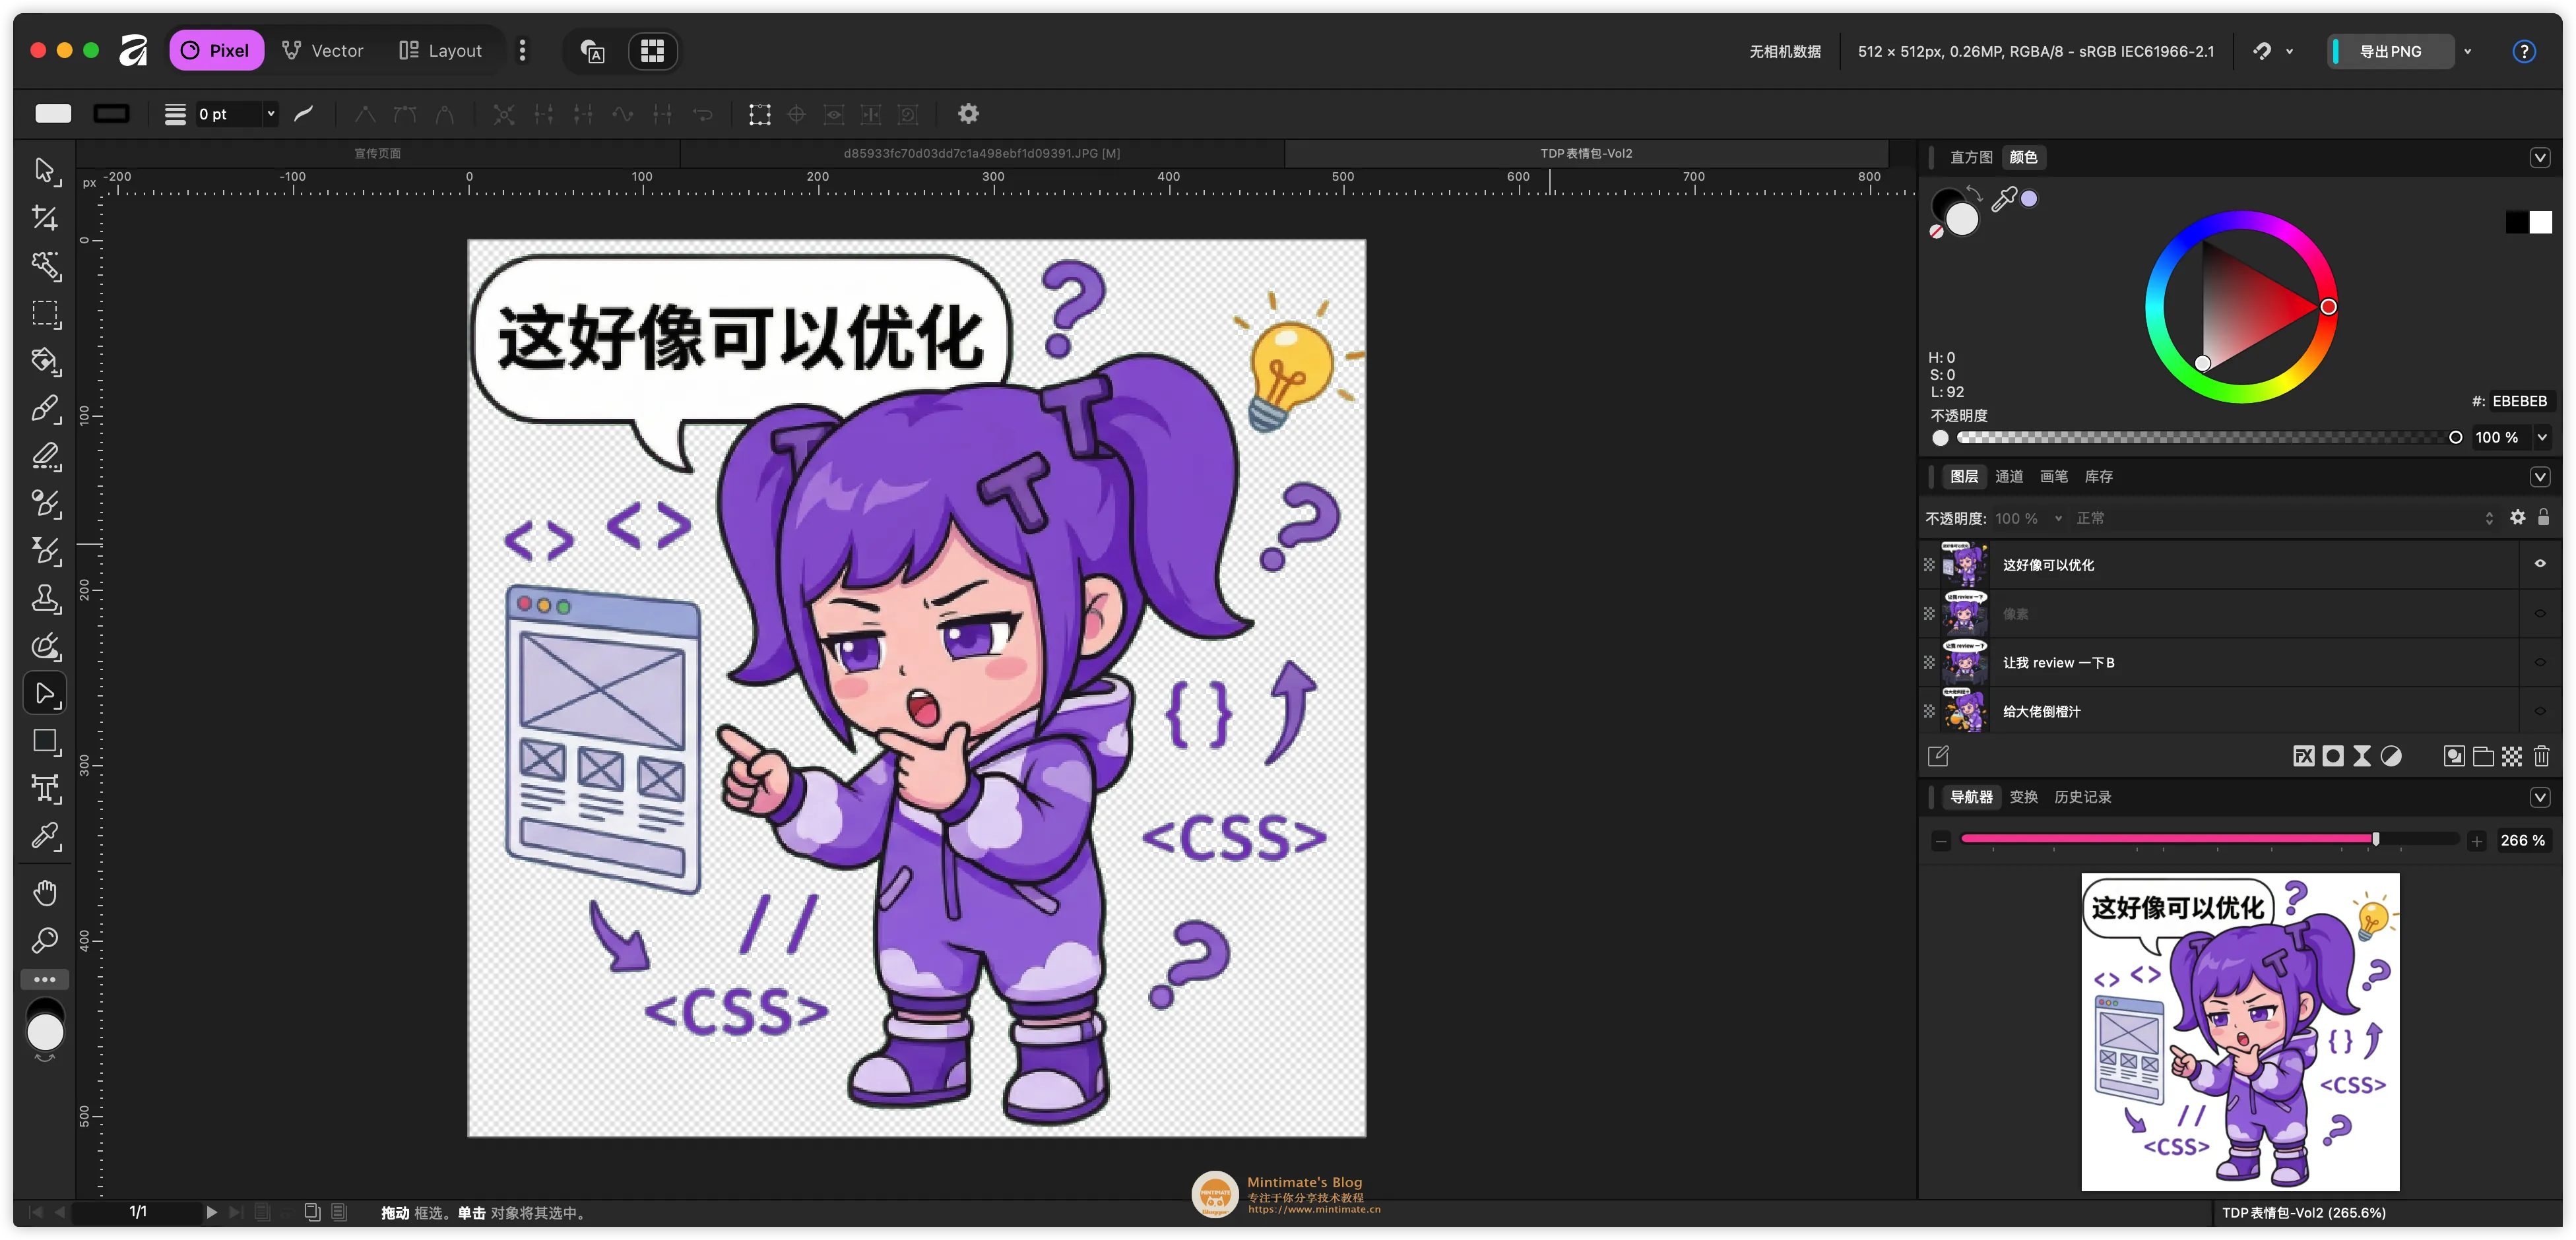Choose the Paint Brush tool

pyautogui.click(x=46, y=409)
